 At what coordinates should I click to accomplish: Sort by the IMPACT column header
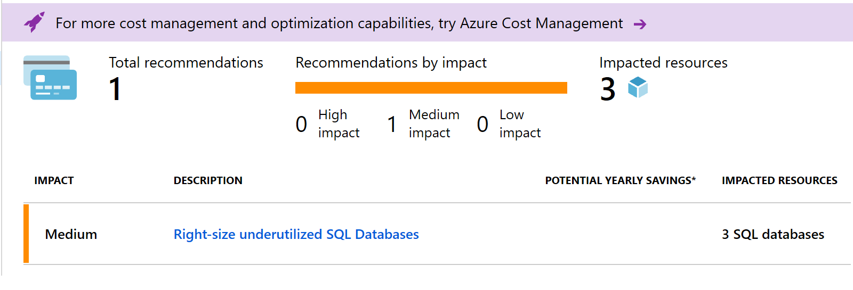point(54,180)
